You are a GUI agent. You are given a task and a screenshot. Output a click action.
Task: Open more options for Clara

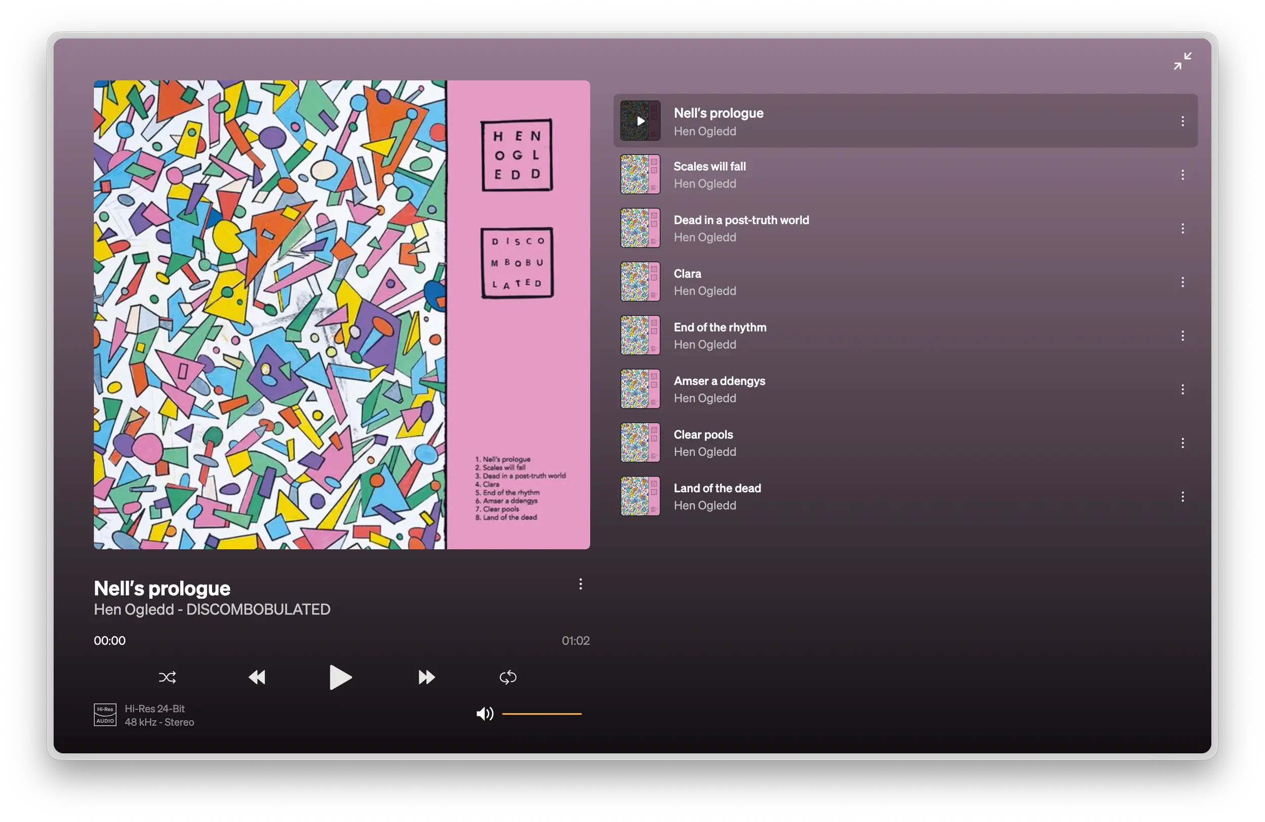(1183, 282)
